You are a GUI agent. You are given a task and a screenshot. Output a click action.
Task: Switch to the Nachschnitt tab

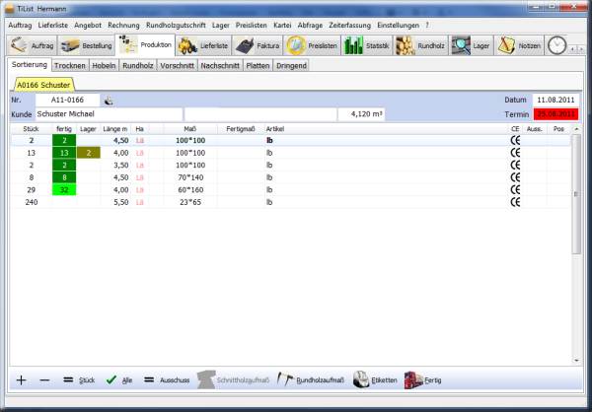tap(220, 66)
